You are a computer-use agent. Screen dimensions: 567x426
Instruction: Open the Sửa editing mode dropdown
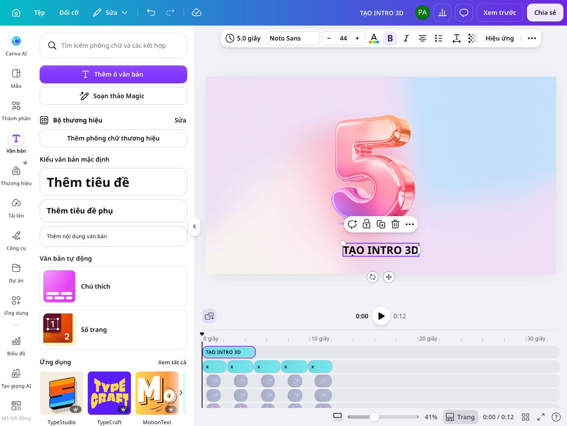point(111,13)
